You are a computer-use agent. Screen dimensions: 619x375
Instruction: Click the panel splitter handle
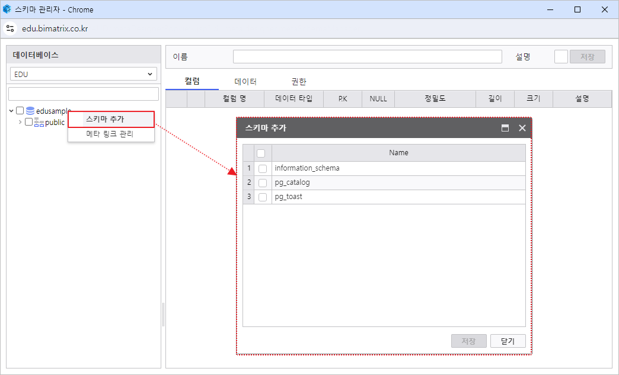tap(164, 315)
